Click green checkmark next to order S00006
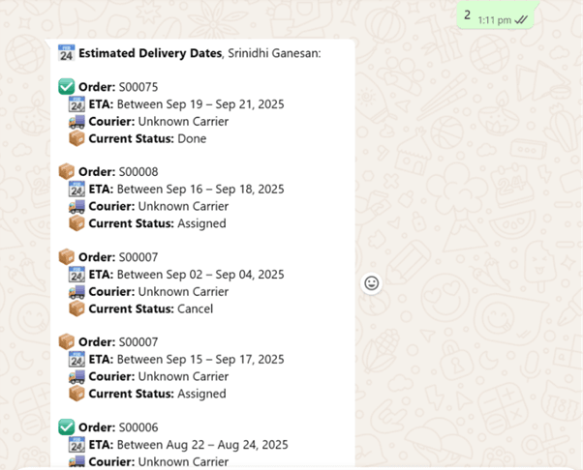The image size is (583, 470). (67, 427)
